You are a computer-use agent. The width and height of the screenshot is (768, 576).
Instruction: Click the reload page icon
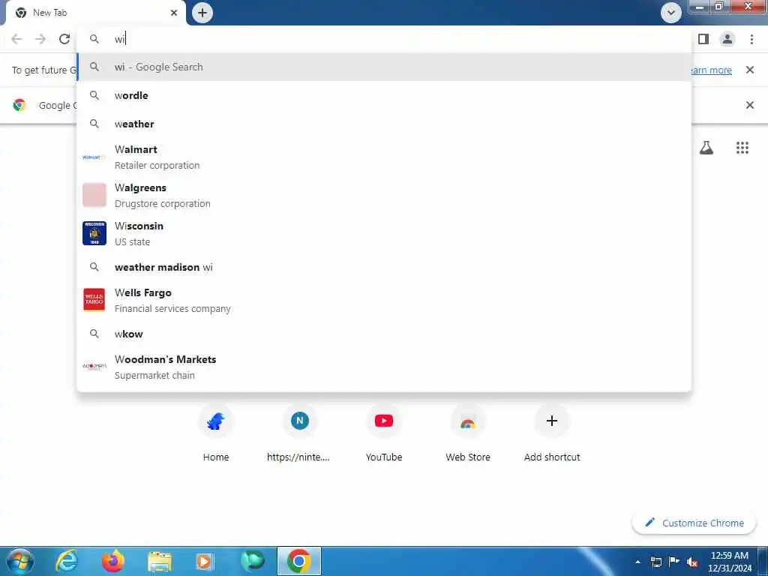click(x=64, y=39)
